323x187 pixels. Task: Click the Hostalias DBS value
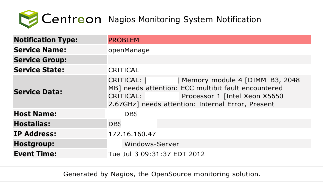[115, 124]
